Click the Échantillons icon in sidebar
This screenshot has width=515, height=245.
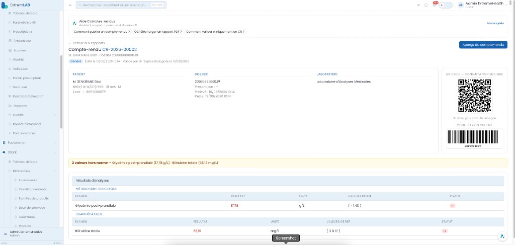click(x=10, y=41)
